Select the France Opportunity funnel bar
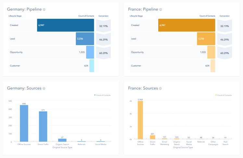243x158 pixels. (x=211, y=52)
